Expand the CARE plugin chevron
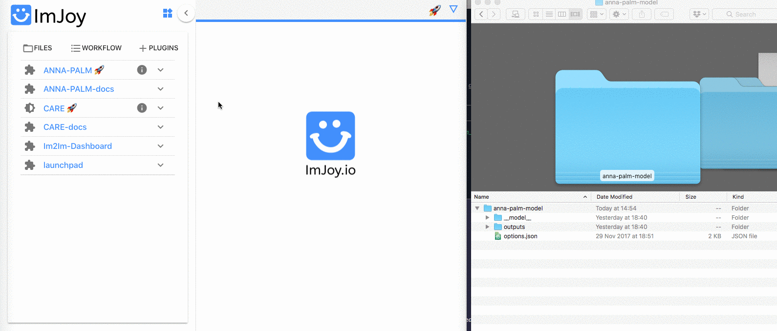 pos(160,108)
